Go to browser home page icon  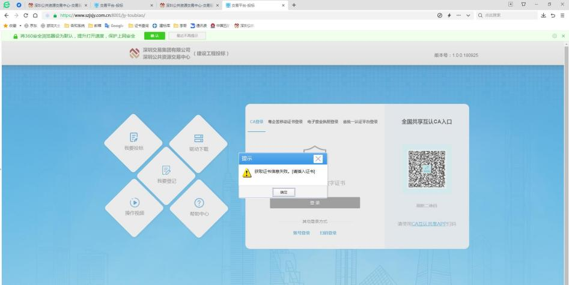click(35, 15)
